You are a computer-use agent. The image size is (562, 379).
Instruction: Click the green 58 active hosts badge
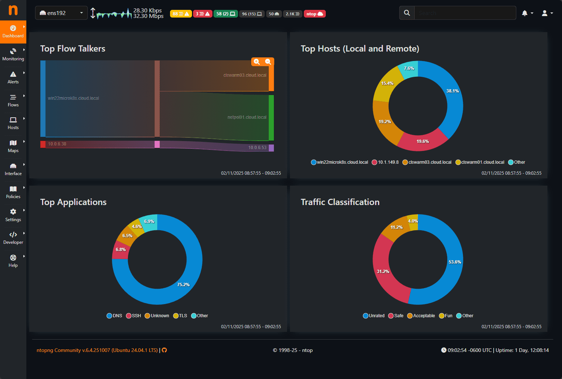(x=226, y=14)
